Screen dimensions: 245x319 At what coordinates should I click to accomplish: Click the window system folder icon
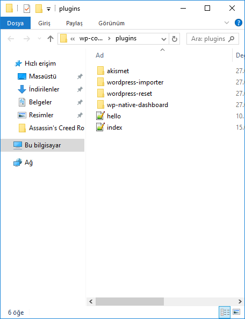(9, 9)
